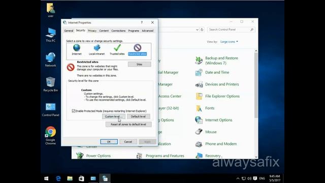Click OK in Internet Properties
This screenshot has height=183, width=325.
pos(109,142)
